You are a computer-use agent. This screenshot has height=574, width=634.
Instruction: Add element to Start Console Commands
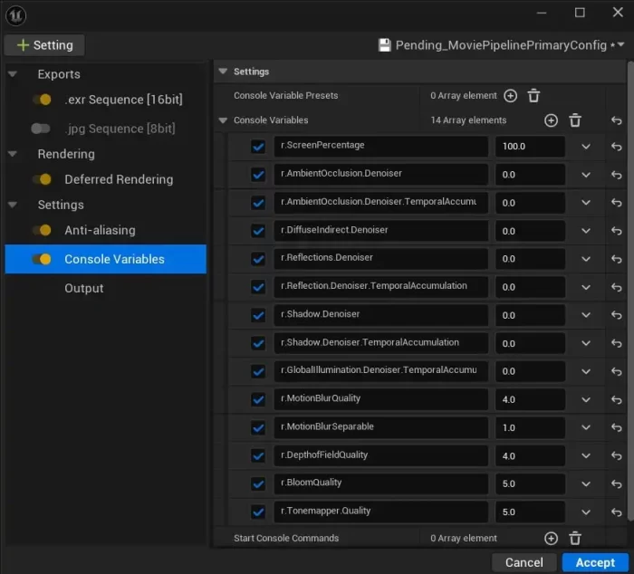tap(551, 539)
